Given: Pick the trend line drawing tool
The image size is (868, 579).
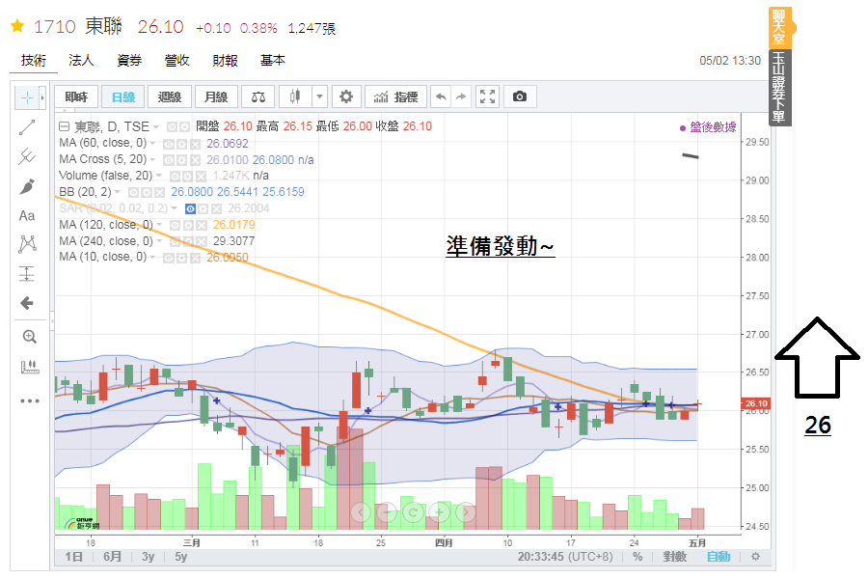Looking at the screenshot, I should pyautogui.click(x=27, y=127).
